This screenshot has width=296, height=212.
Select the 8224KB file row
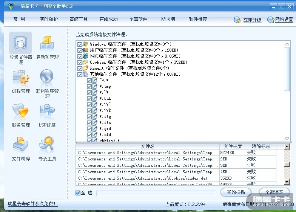click(x=176, y=153)
